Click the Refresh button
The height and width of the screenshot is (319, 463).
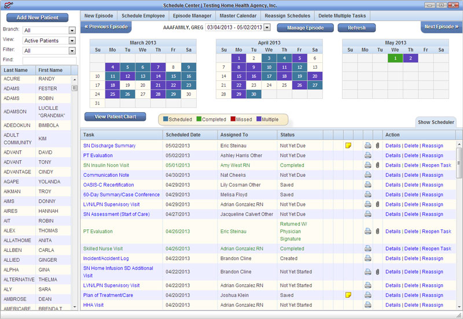tap(357, 28)
